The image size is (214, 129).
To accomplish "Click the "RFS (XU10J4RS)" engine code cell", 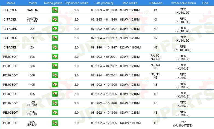I will coord(183,48).
